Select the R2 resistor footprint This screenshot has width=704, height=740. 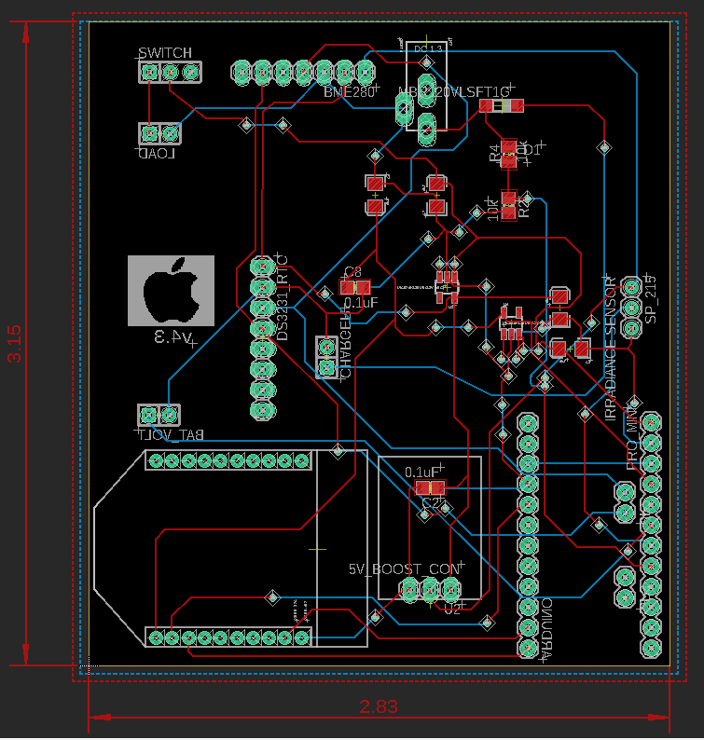[x=508, y=205]
